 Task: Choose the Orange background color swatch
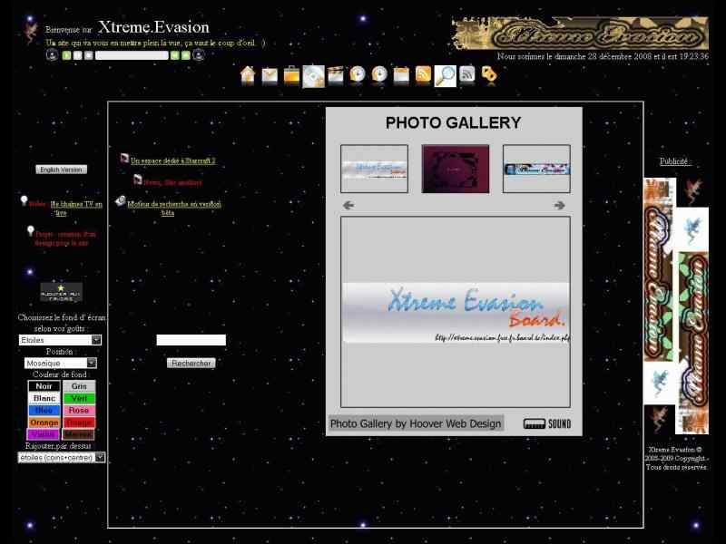coord(44,423)
